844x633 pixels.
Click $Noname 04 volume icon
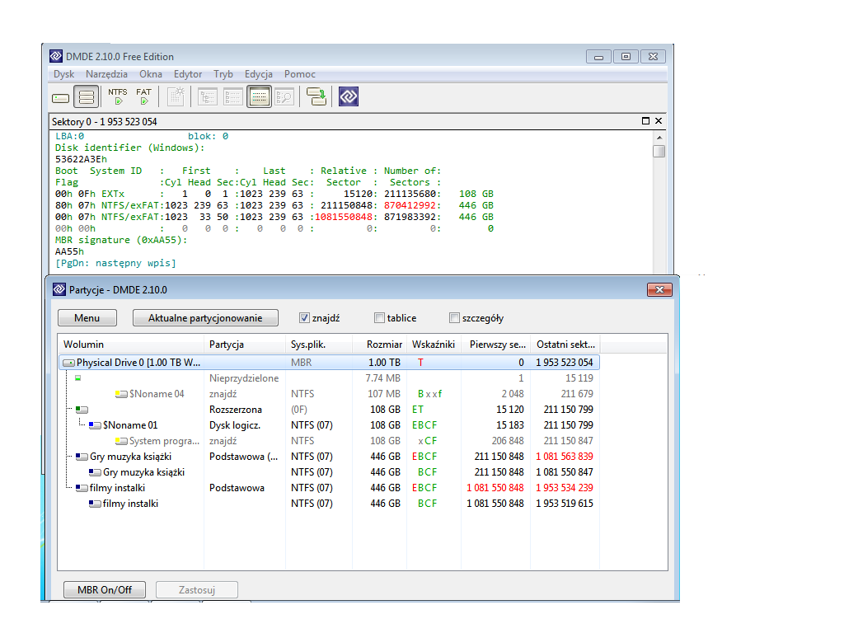[121, 394]
